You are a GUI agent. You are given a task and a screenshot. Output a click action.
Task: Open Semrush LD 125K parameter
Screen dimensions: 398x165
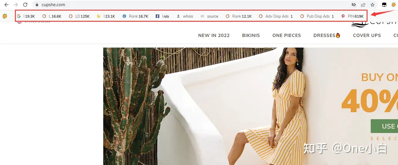click(79, 16)
